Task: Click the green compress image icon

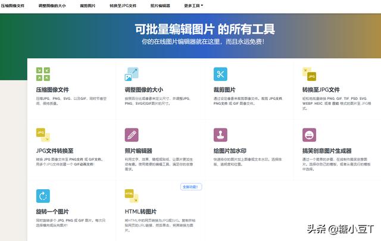Action: (x=43, y=74)
